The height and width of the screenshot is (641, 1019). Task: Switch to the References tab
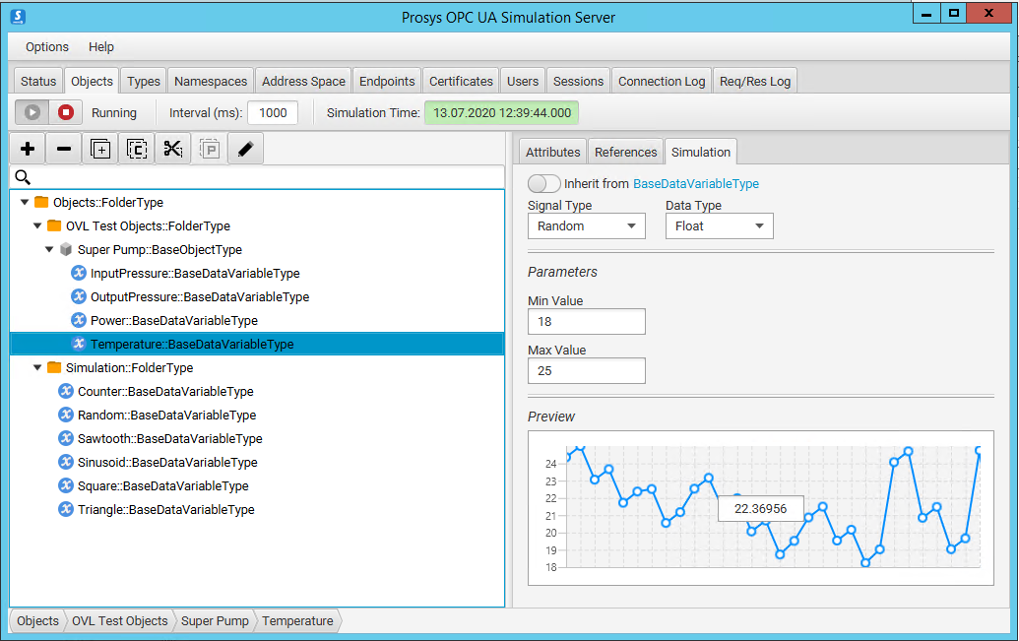click(626, 152)
